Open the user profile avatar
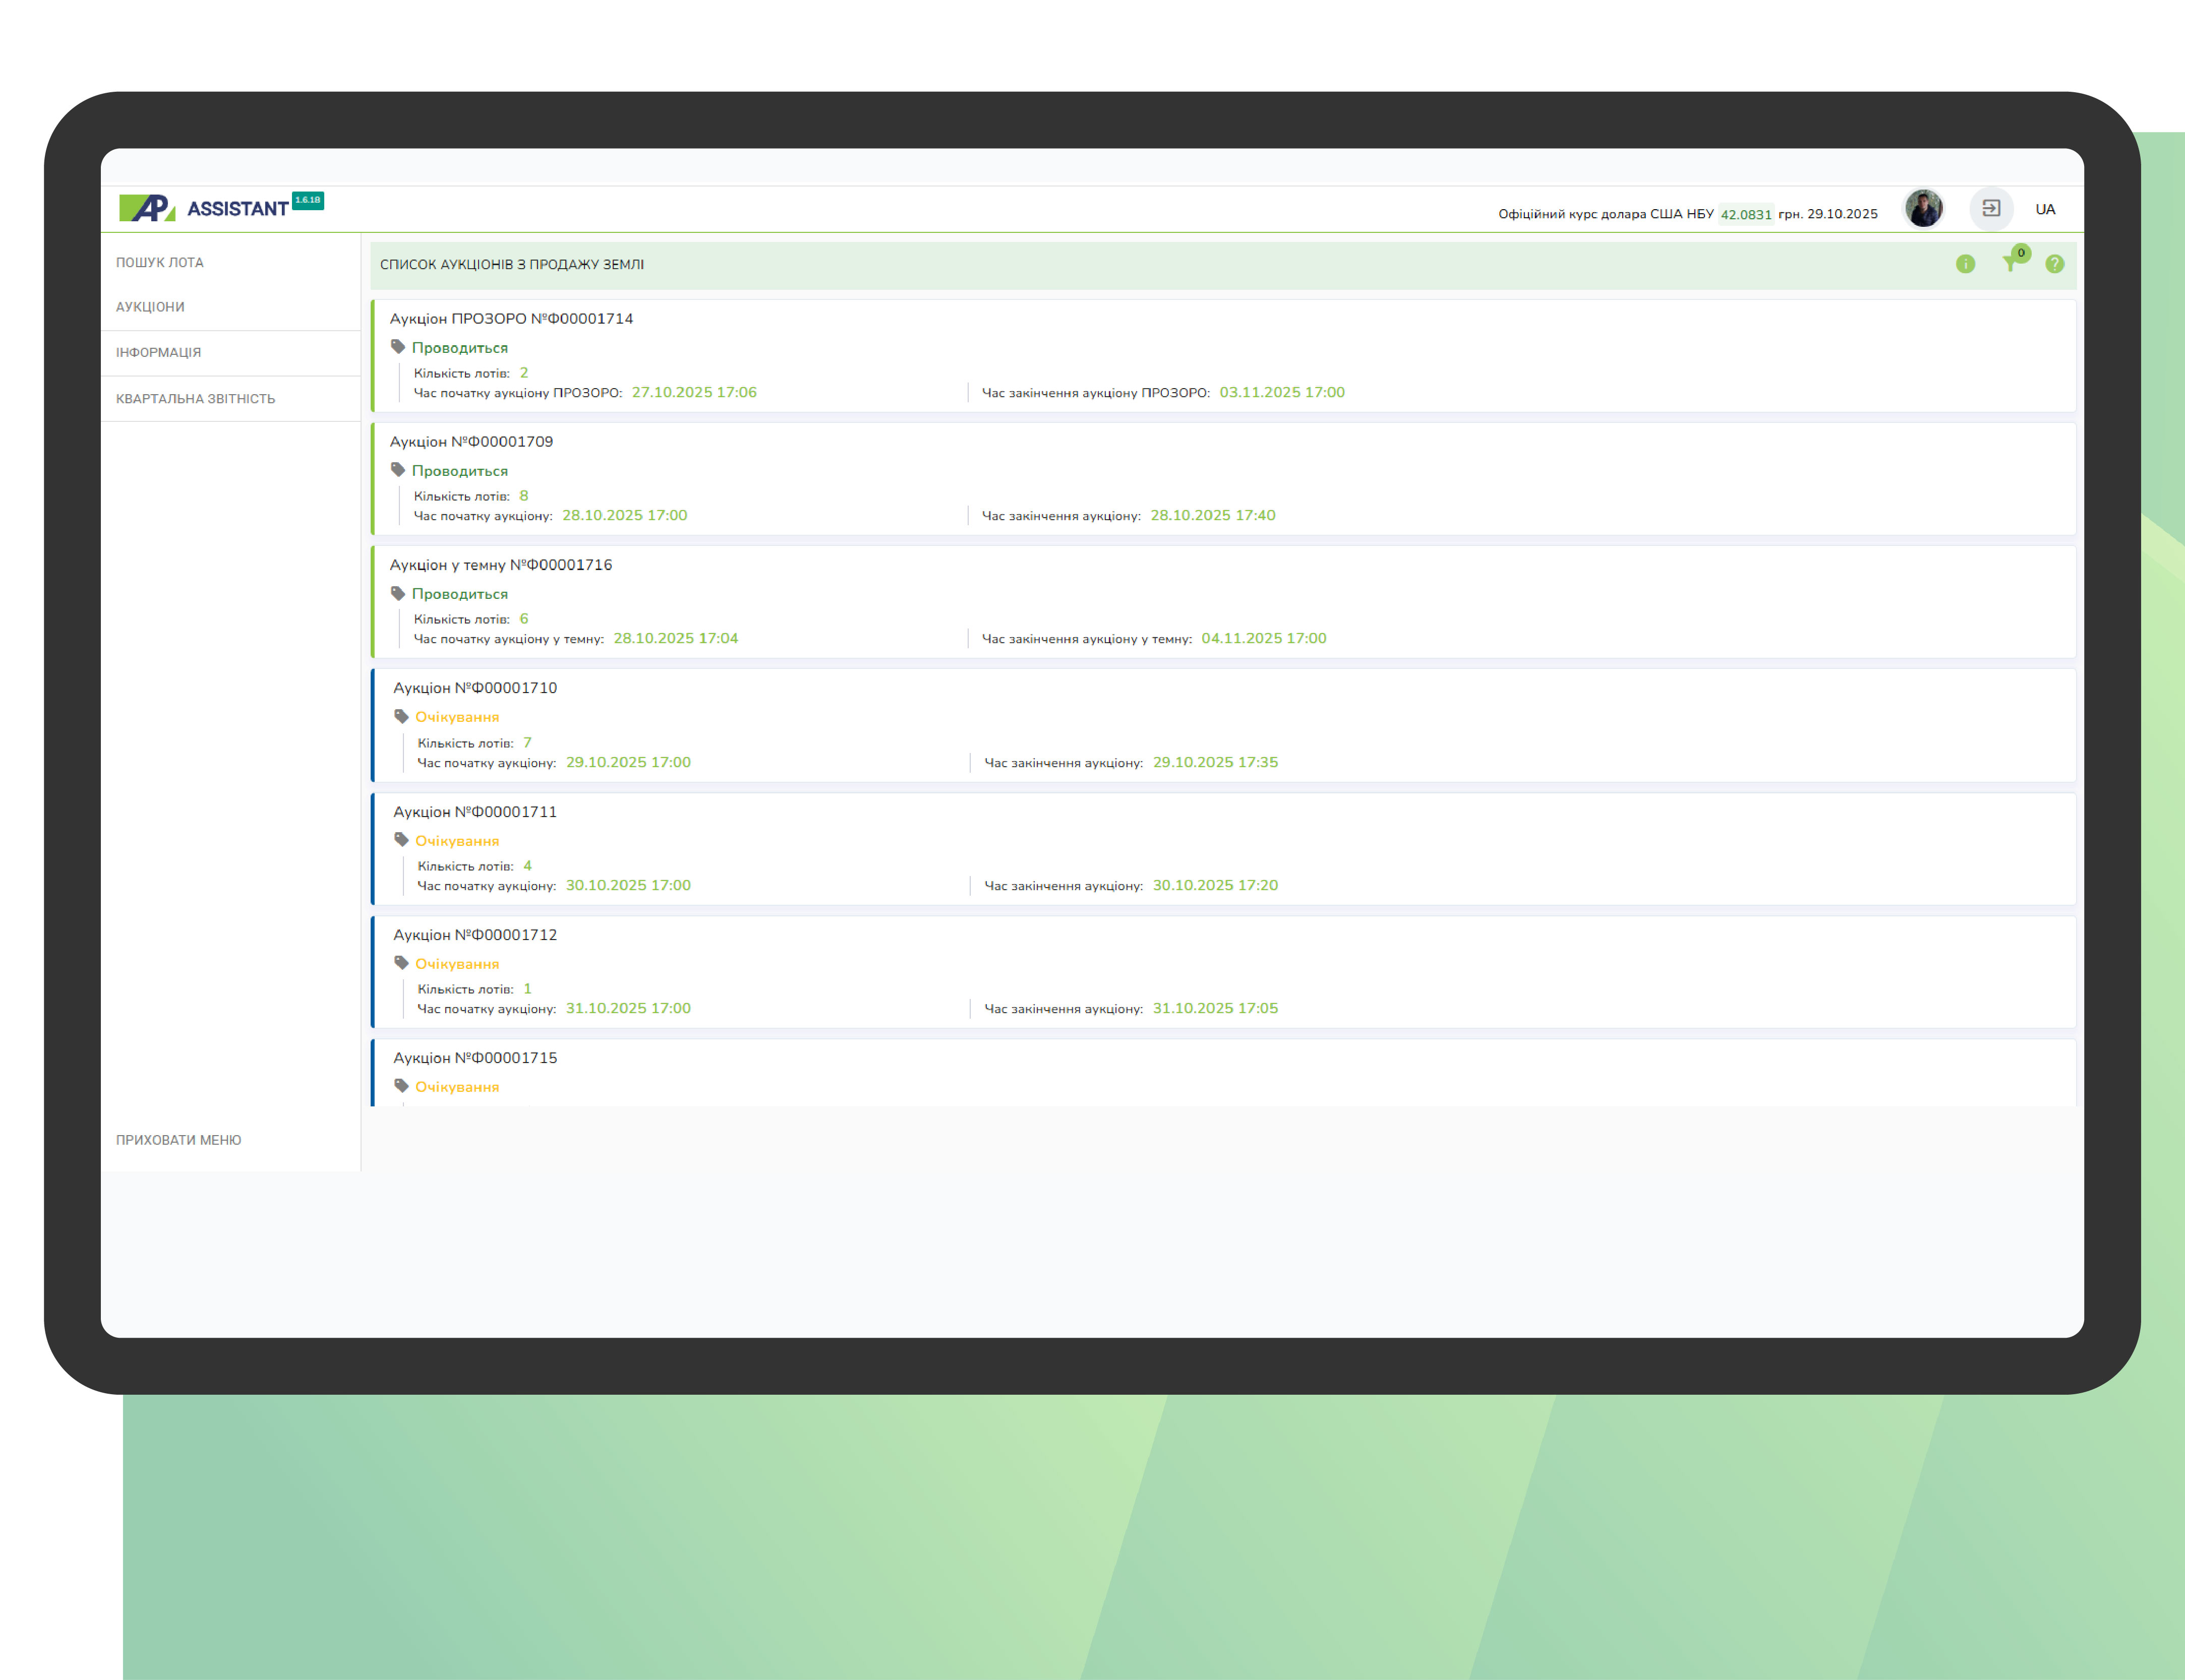 click(x=1923, y=209)
